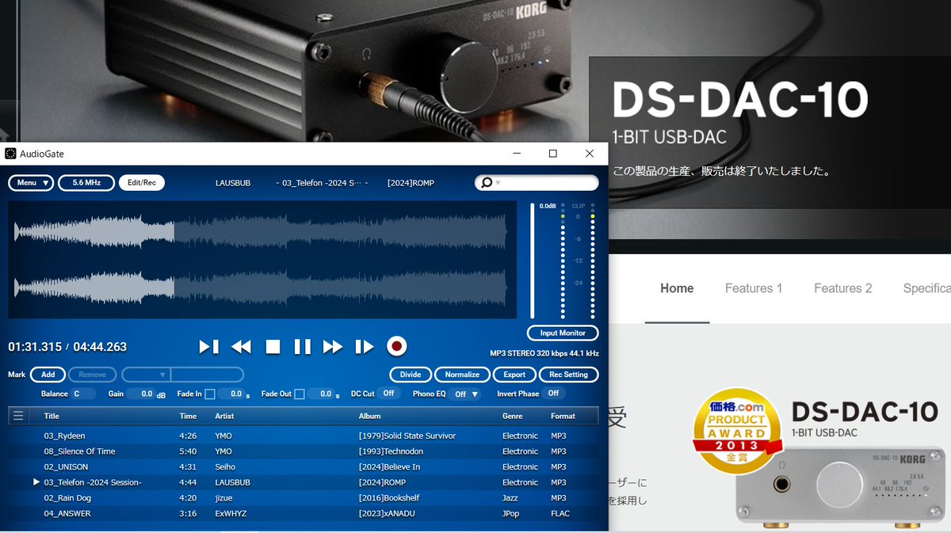Open the search options arrow in search box

tap(498, 184)
